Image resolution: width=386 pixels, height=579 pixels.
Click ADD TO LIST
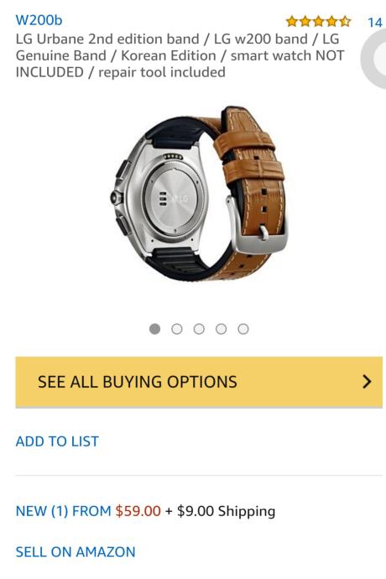tap(57, 441)
